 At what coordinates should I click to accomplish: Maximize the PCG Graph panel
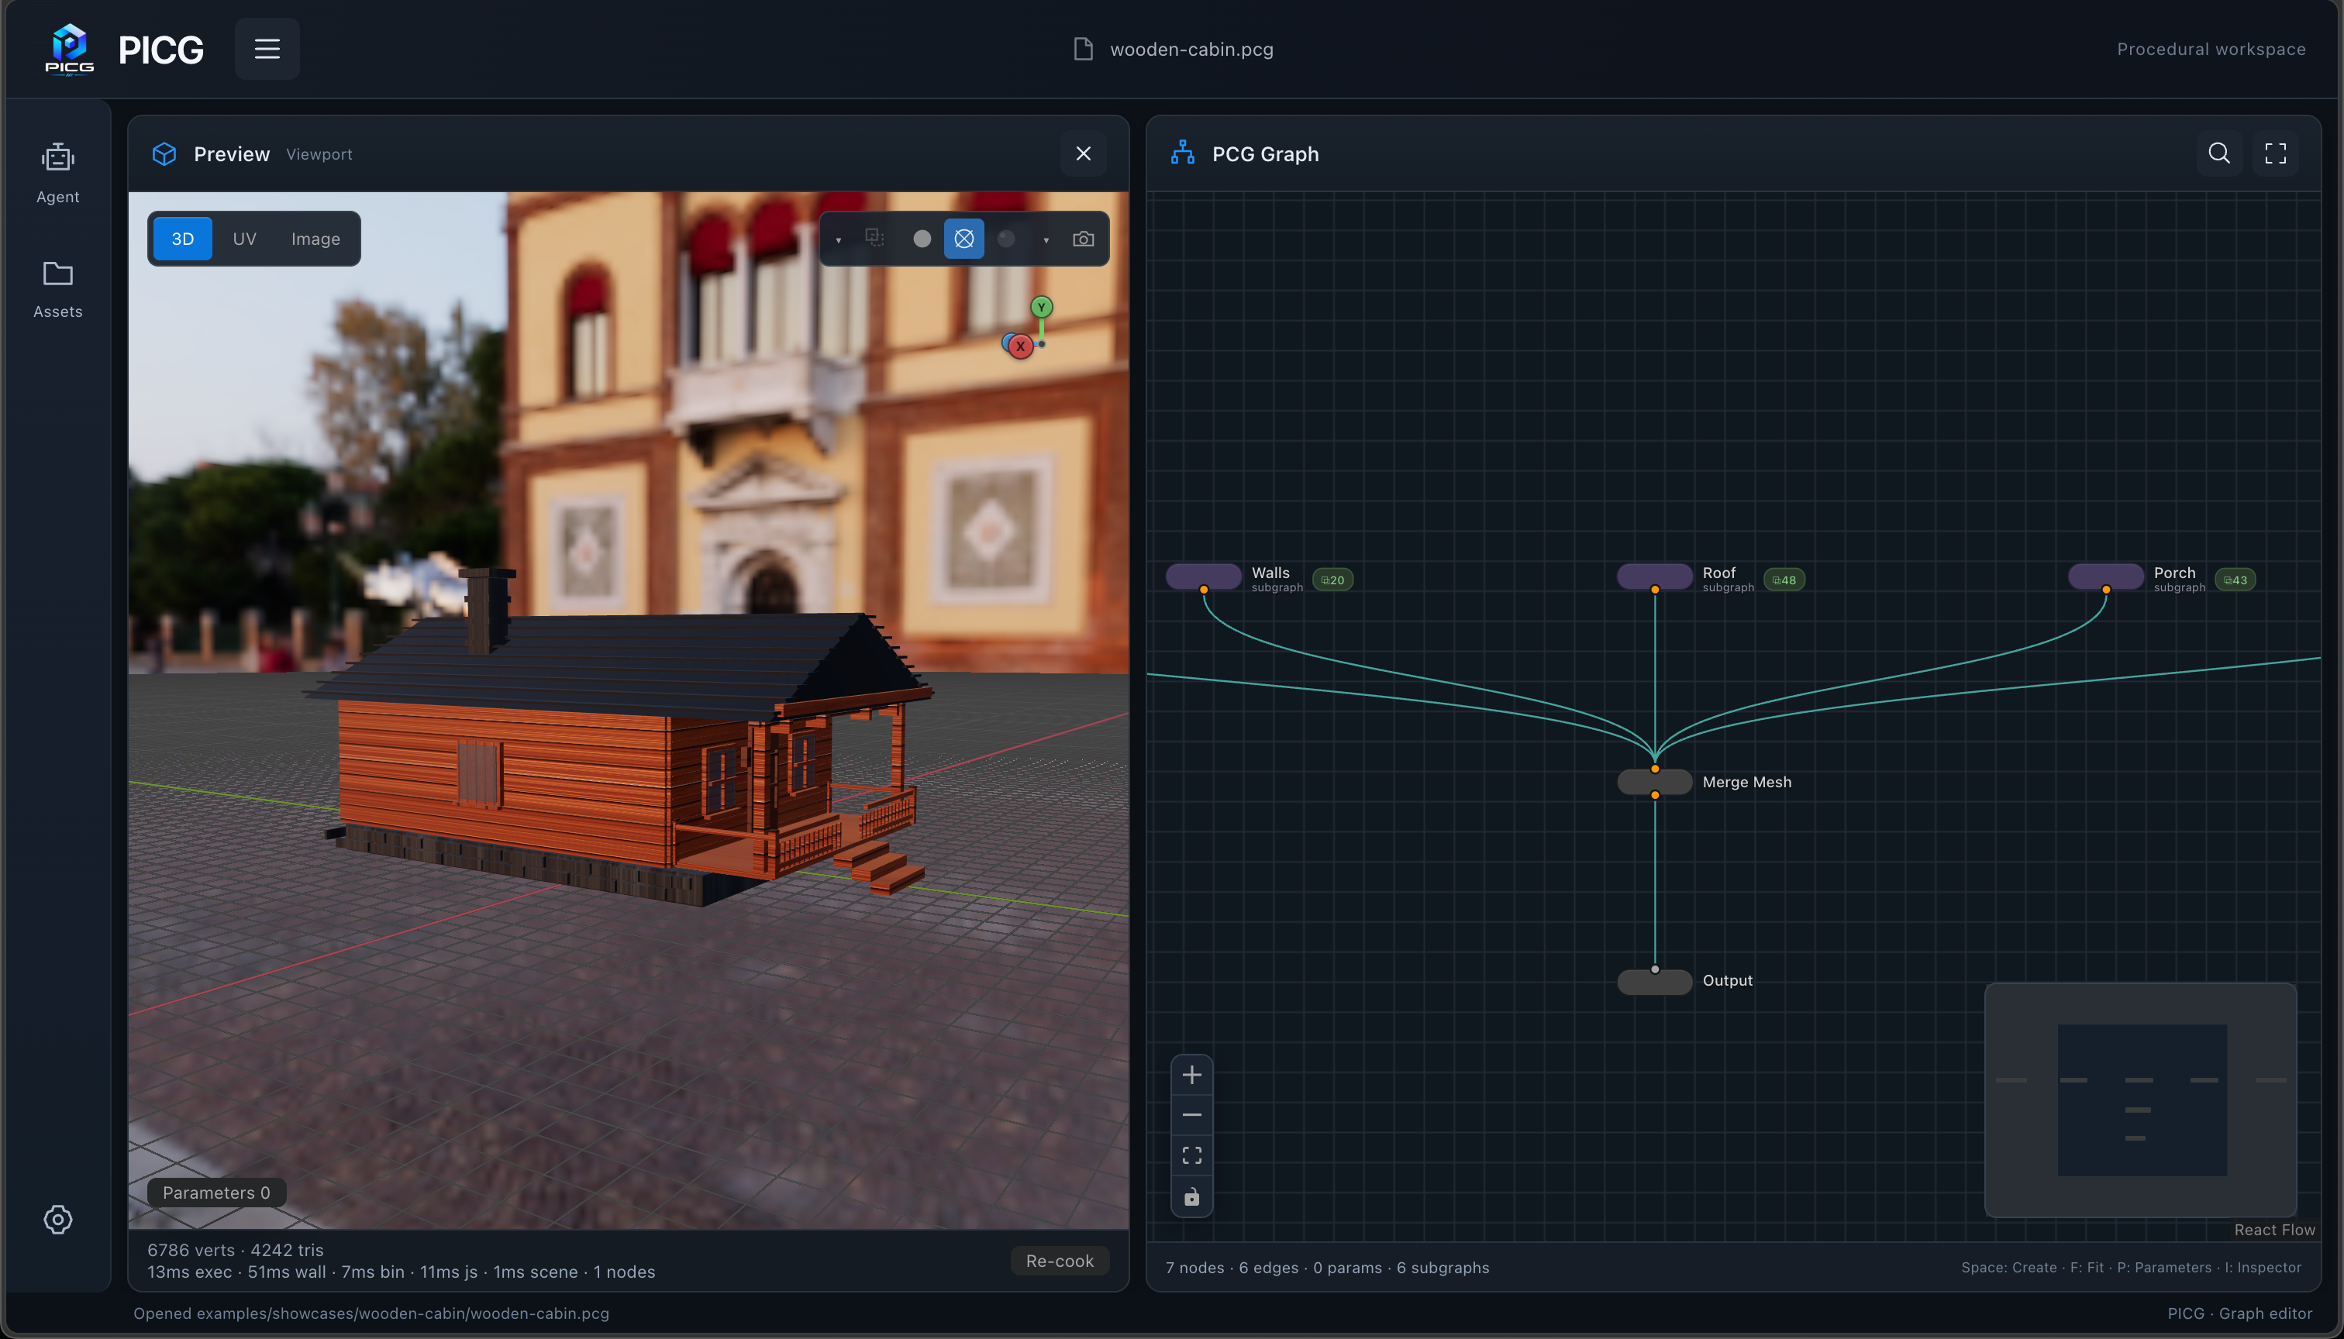tap(2275, 153)
